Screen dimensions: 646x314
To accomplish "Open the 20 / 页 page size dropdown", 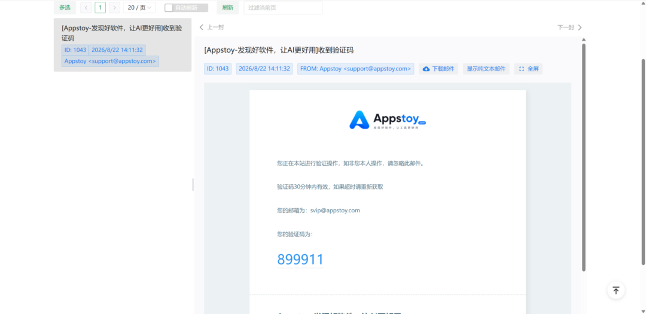I will (139, 7).
